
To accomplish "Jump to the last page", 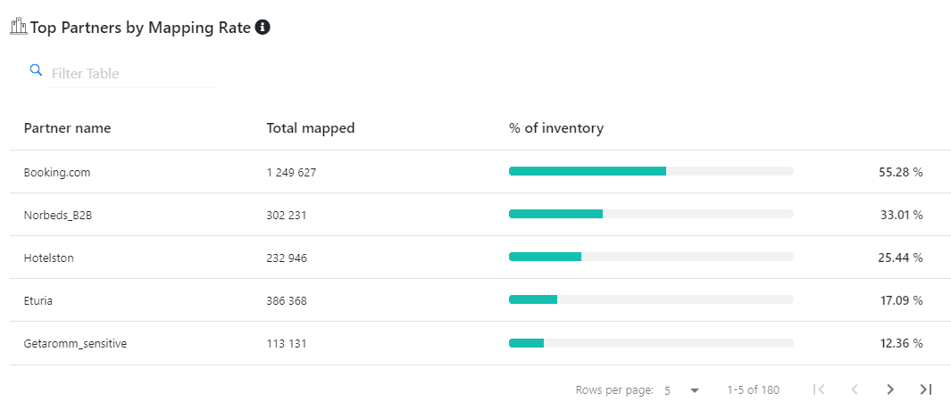I will pyautogui.click(x=926, y=389).
